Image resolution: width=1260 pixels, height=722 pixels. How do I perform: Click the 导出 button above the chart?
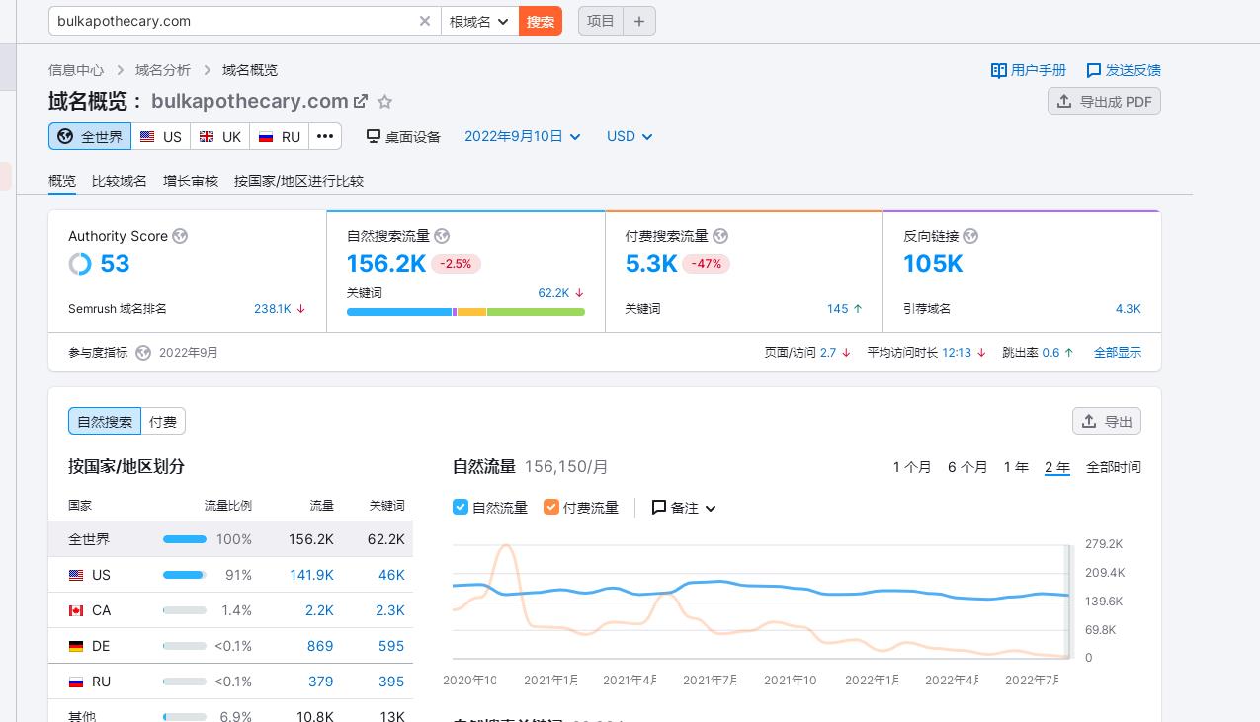pos(1107,421)
